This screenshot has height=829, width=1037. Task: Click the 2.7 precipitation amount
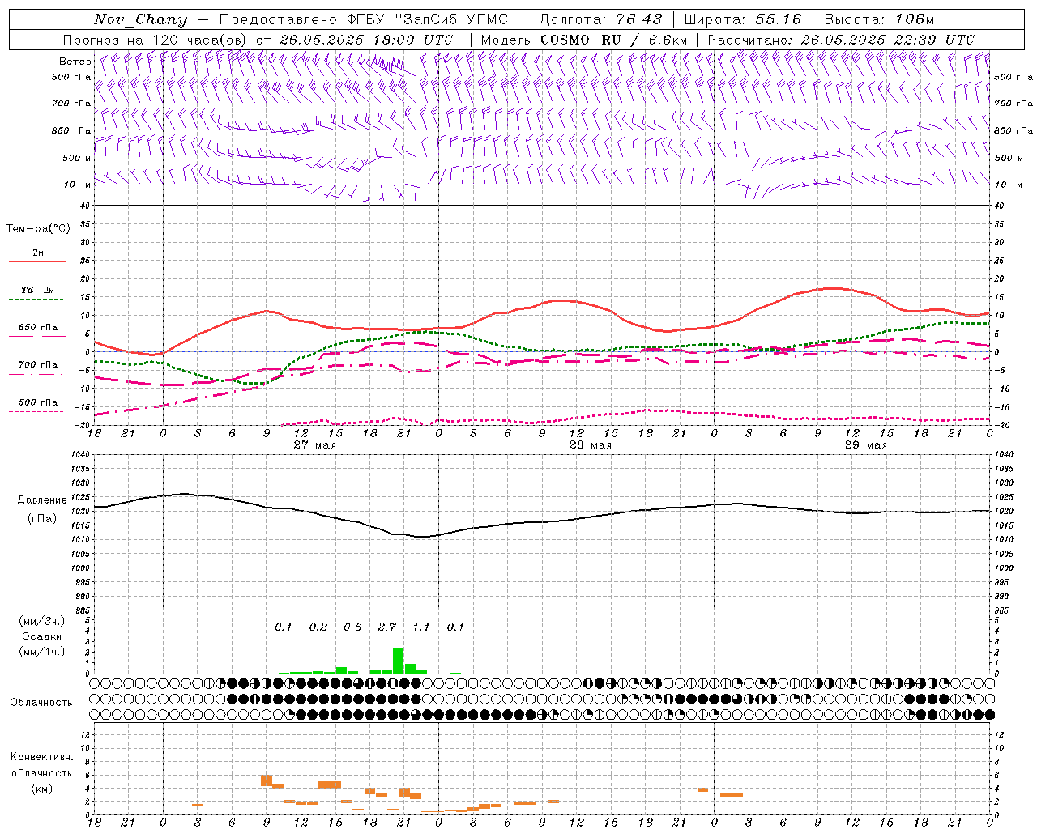[387, 627]
